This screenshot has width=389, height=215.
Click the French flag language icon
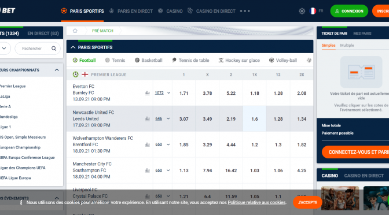tap(313, 11)
